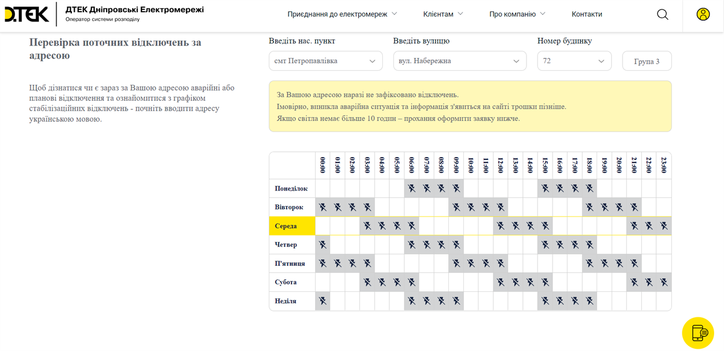Select the Вівторок row label
Screen dimensions: 724x351
tap(289, 207)
